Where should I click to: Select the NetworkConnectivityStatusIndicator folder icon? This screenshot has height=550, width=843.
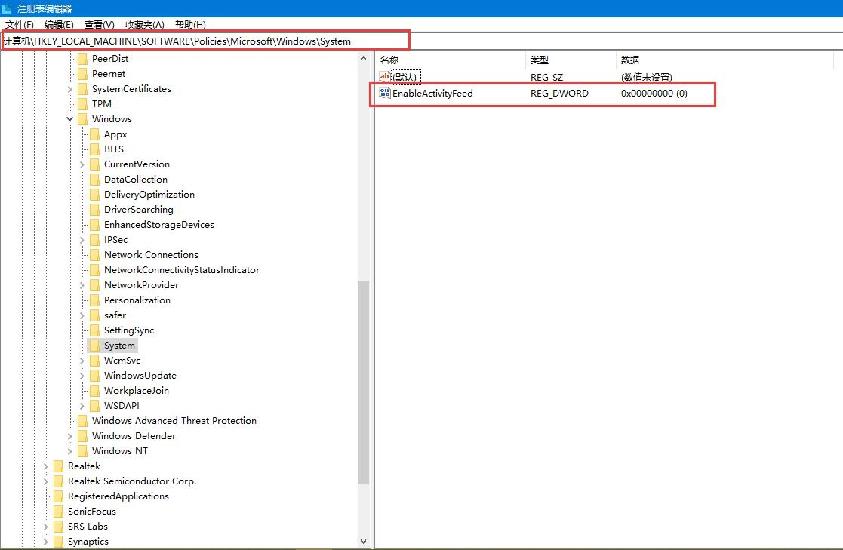[94, 269]
